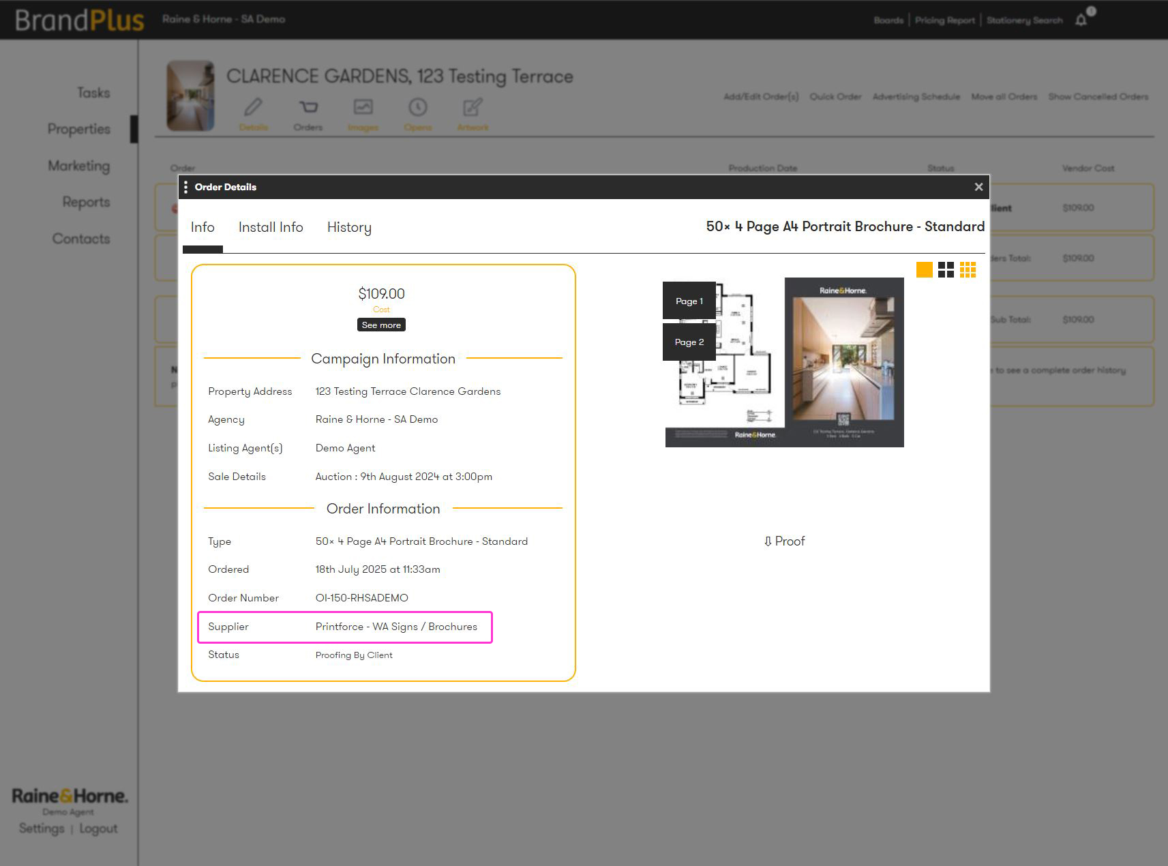Open the Boards link

pos(888,20)
